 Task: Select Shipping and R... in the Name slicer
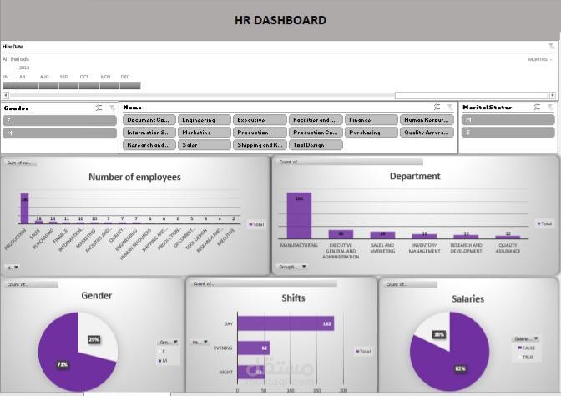(x=260, y=145)
